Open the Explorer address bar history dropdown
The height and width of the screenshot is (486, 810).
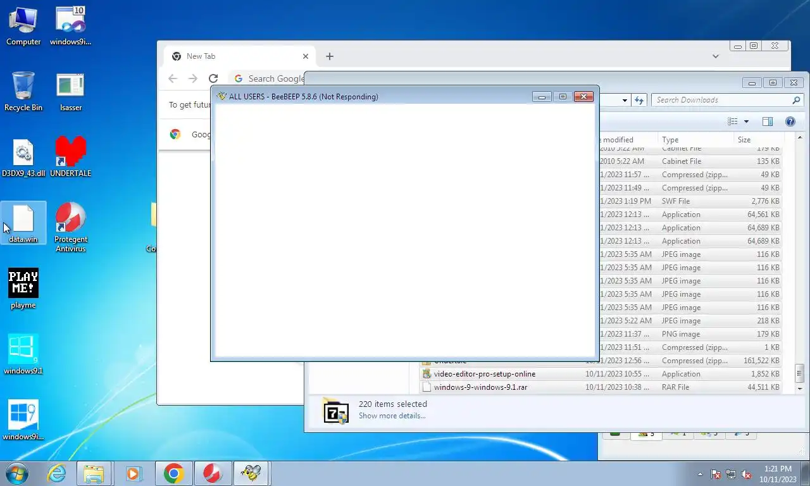[625, 100]
